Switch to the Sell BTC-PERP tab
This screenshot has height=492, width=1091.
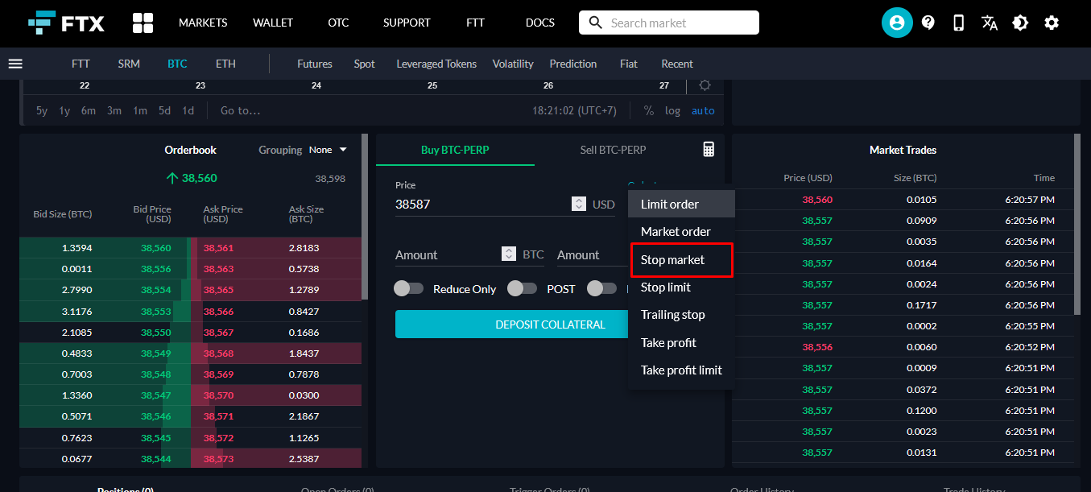613,150
